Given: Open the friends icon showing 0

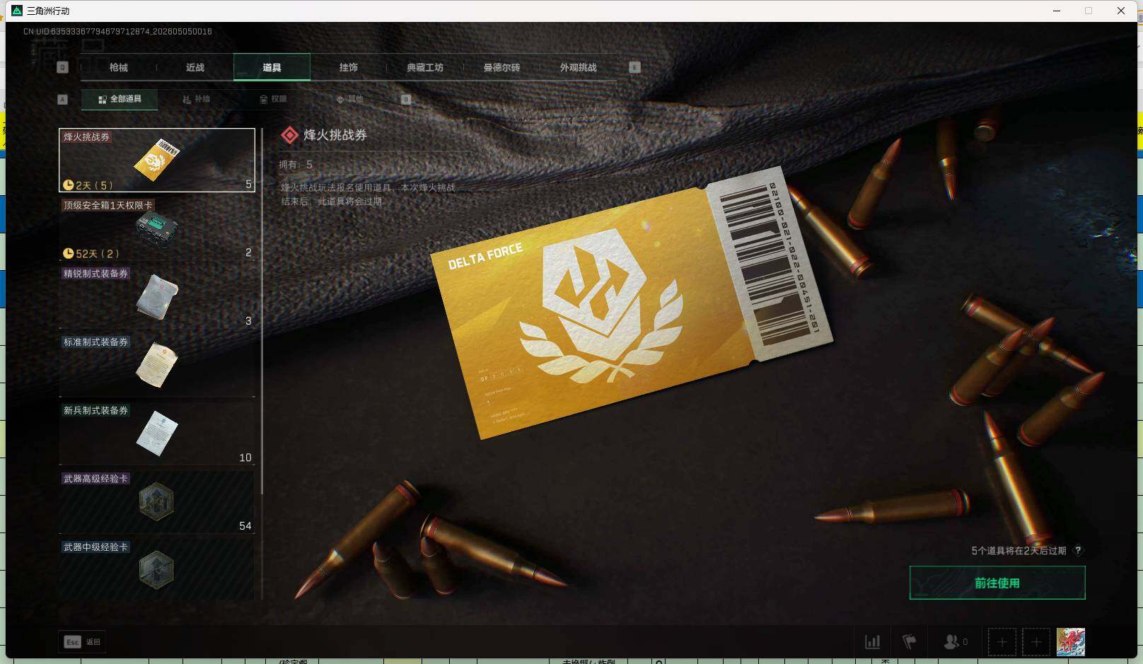Looking at the screenshot, I should pyautogui.click(x=956, y=642).
